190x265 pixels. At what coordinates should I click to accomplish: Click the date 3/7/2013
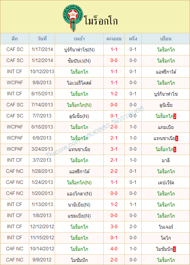[x=42, y=160]
